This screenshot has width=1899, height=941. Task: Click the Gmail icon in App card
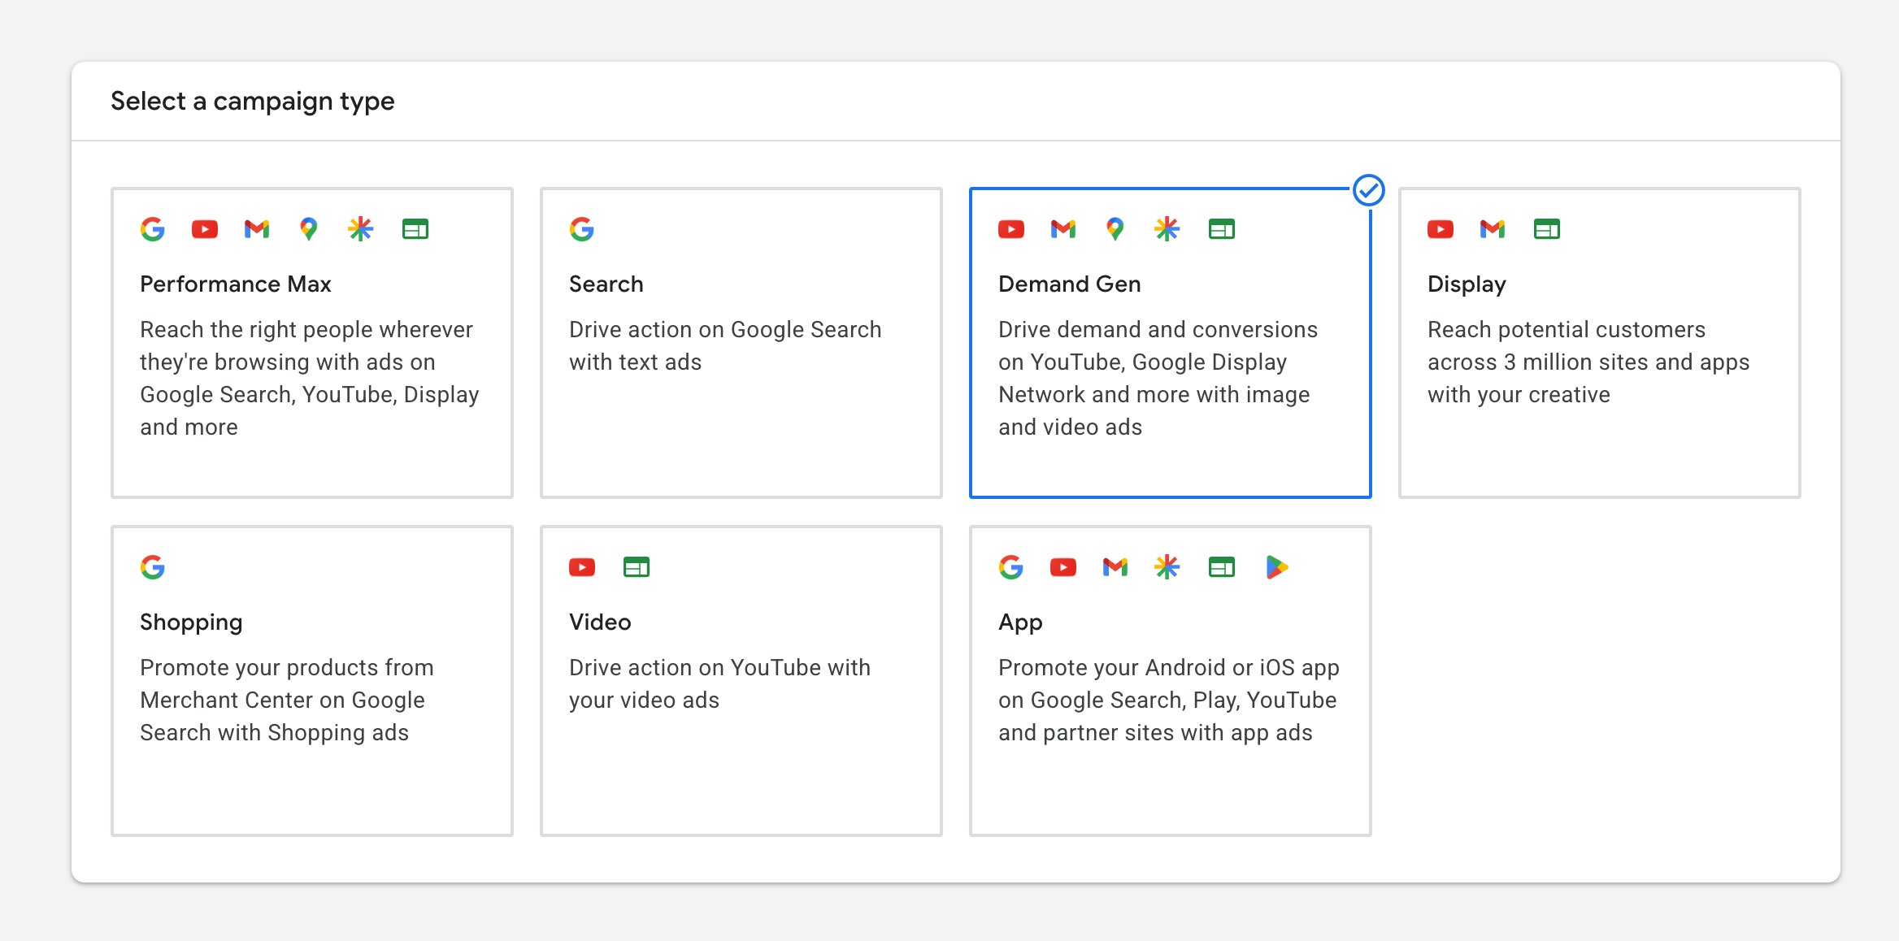[x=1115, y=567]
